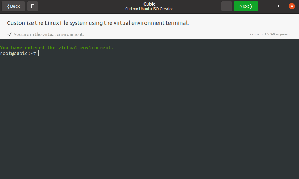Click the Back navigation button
Image resolution: width=299 pixels, height=179 pixels.
(x=13, y=6)
